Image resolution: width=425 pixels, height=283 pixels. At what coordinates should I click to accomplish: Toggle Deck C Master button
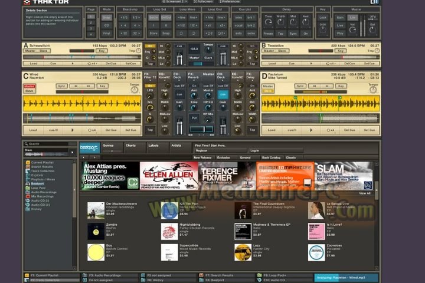pyautogui.click(x=30, y=87)
